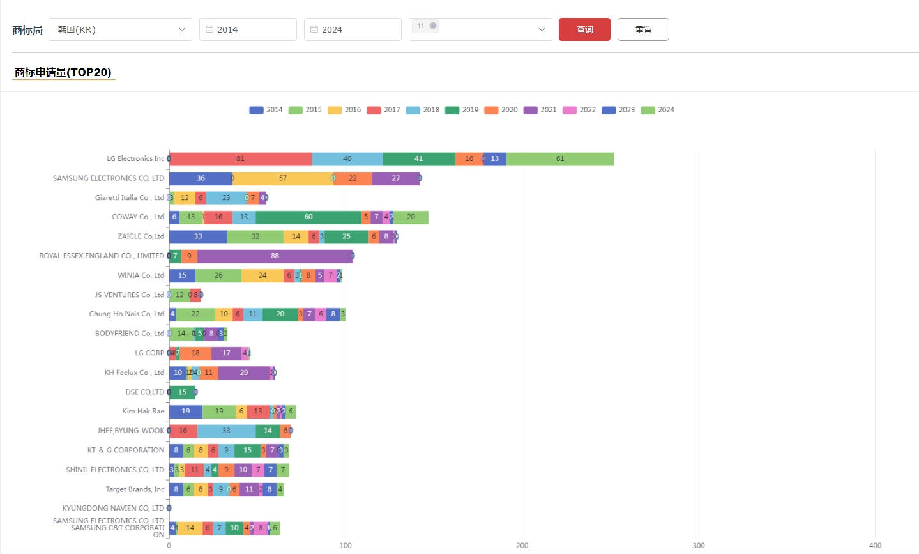Viewport: 919px width, 554px height.
Task: Click the 2019 green legend swatch
Action: [x=452, y=110]
